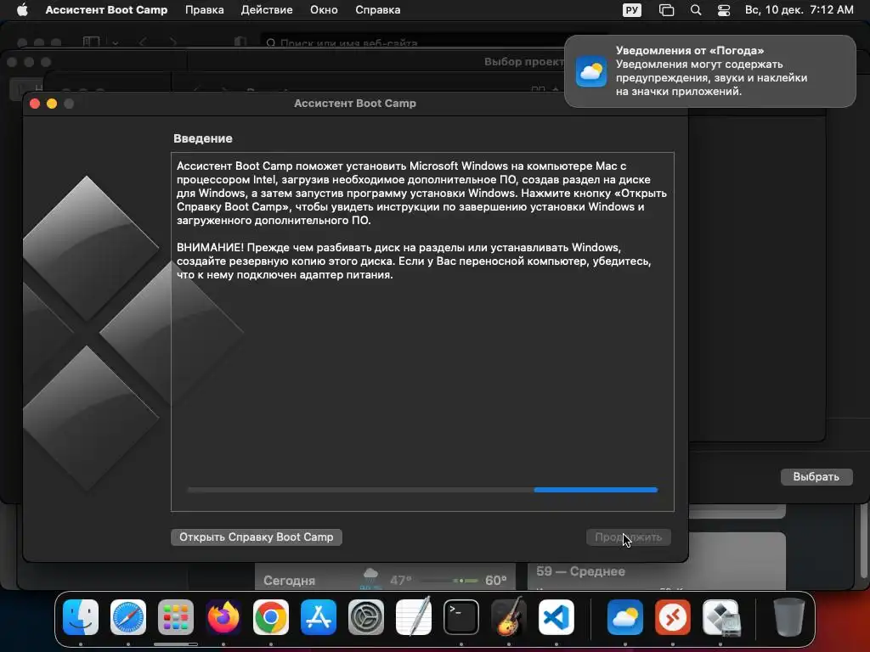Launch Firefox from the Dock
The width and height of the screenshot is (870, 652).
(x=223, y=617)
